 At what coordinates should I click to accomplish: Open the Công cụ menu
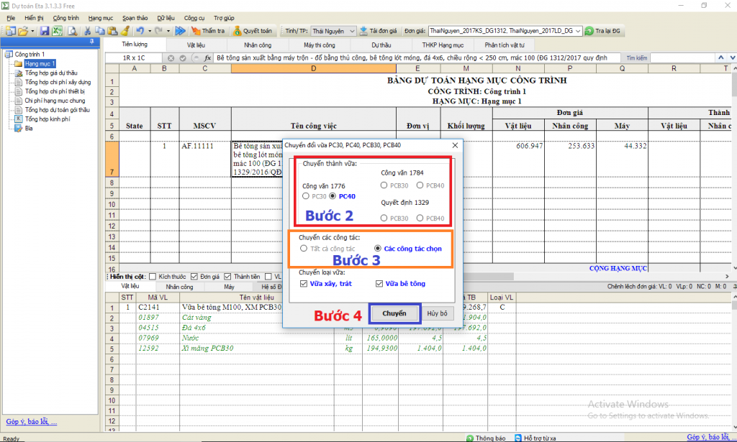tap(194, 17)
